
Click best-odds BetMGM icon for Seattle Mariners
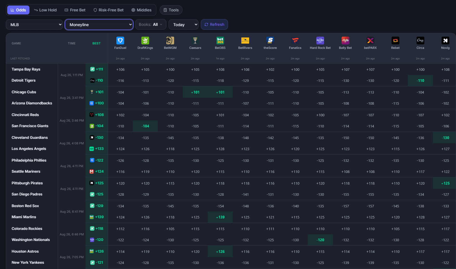(92, 171)
